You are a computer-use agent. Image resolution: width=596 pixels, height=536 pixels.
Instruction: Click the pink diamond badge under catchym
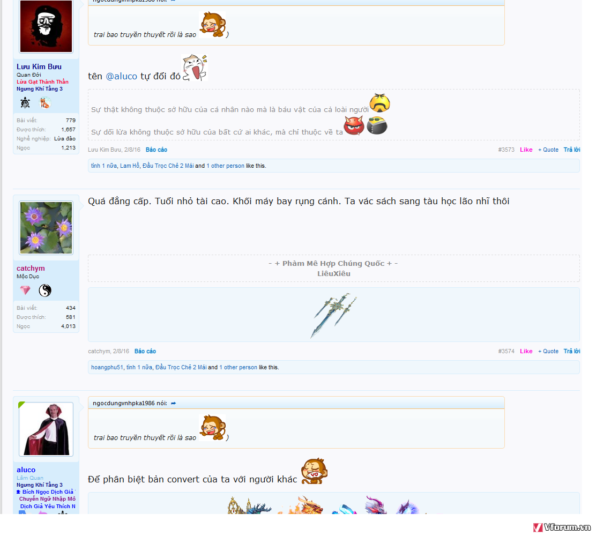coord(25,291)
